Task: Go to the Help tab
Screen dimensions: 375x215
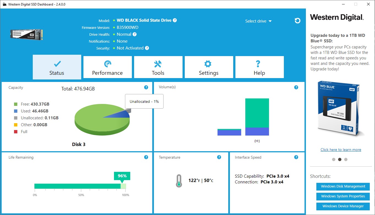Action: (259, 67)
